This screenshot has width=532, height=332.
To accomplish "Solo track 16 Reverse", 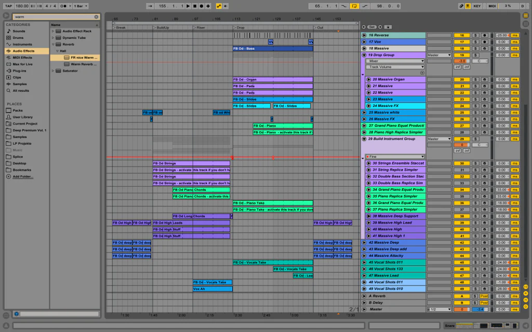I will pos(476,35).
